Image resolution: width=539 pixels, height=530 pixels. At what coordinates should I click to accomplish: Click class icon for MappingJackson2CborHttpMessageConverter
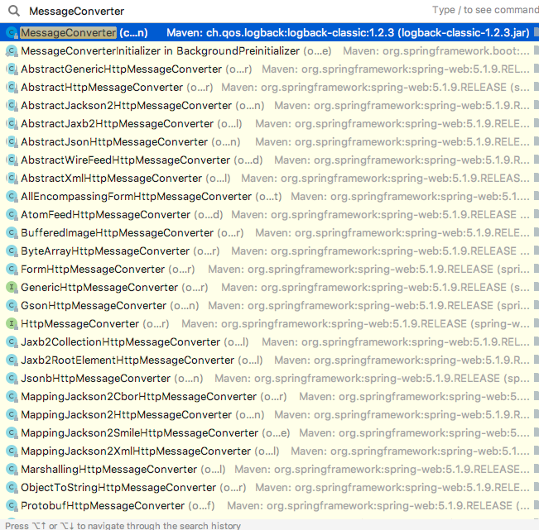(x=12, y=397)
